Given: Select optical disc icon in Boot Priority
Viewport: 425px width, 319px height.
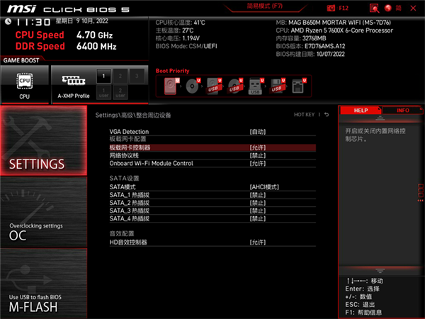Looking at the screenshot, I should tap(193, 87).
